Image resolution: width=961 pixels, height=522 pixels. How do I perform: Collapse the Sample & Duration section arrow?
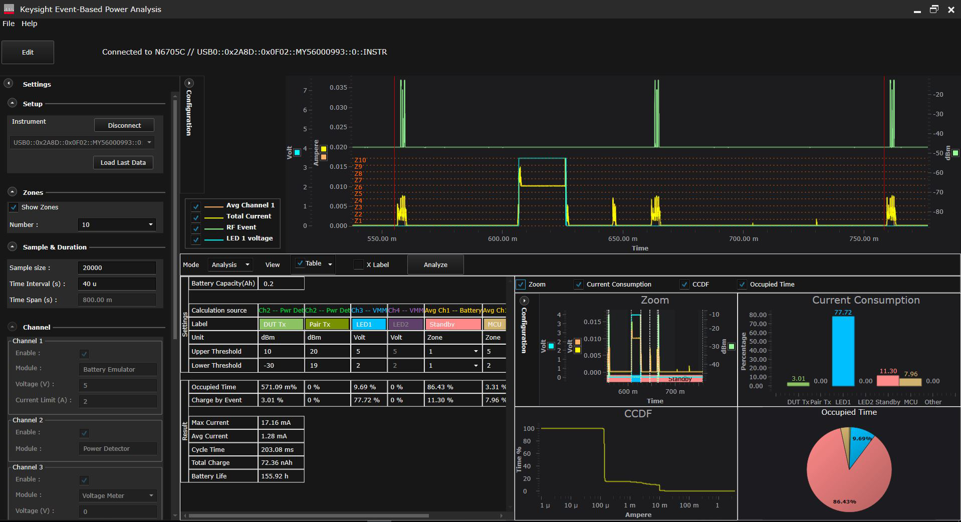pos(12,246)
